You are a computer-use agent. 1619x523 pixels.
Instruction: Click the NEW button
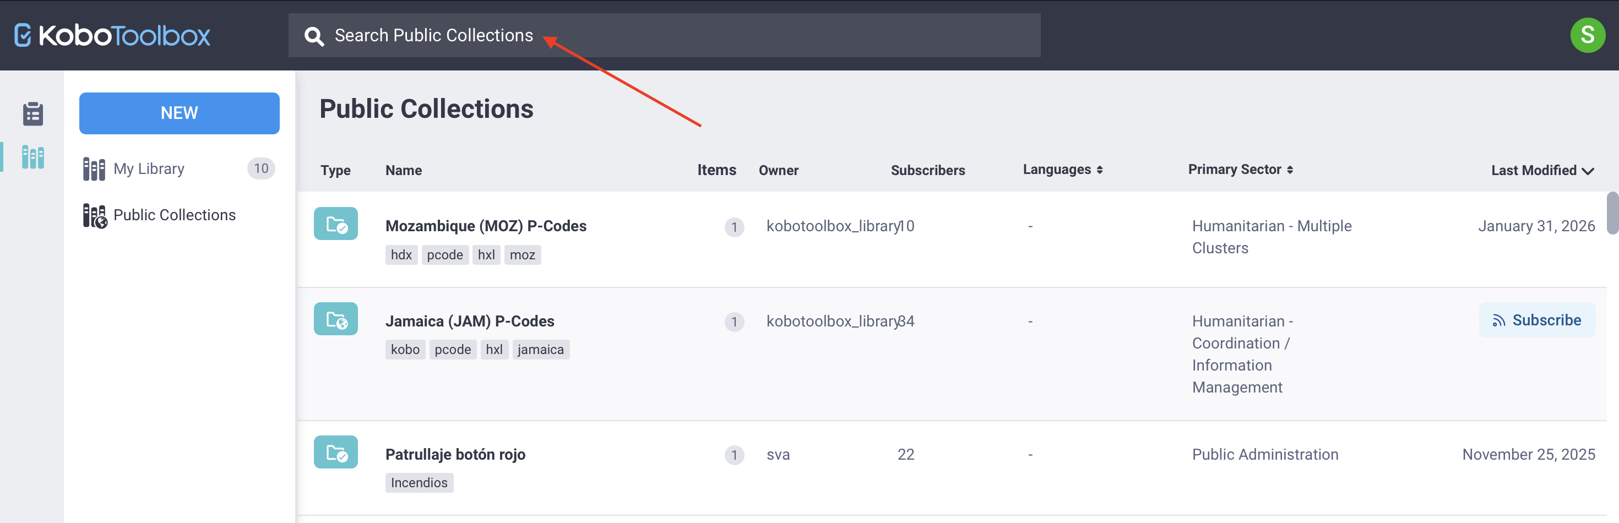pos(179,113)
